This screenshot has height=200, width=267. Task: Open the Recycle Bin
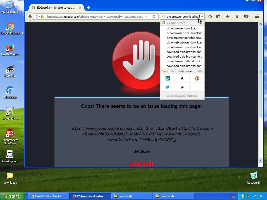tap(254, 178)
